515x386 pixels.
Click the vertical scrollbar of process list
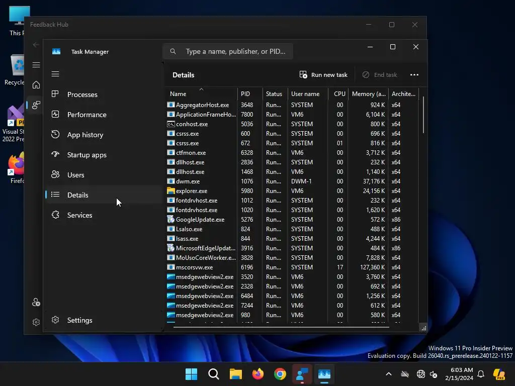click(423, 115)
